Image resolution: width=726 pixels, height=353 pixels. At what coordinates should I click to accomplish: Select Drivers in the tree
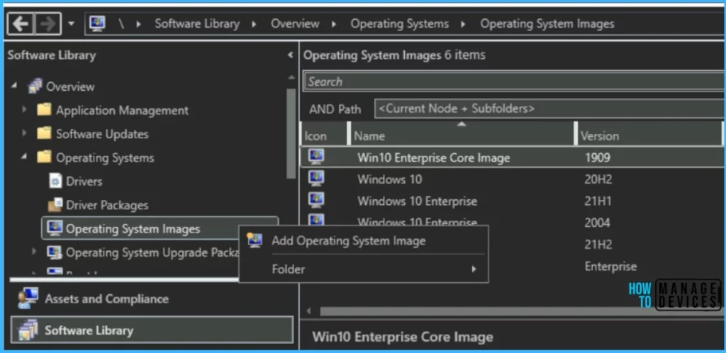point(84,181)
